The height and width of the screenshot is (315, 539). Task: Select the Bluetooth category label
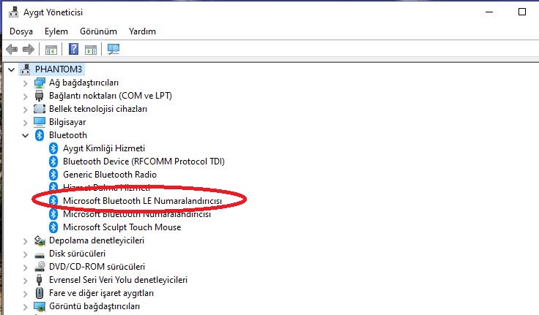tap(67, 135)
